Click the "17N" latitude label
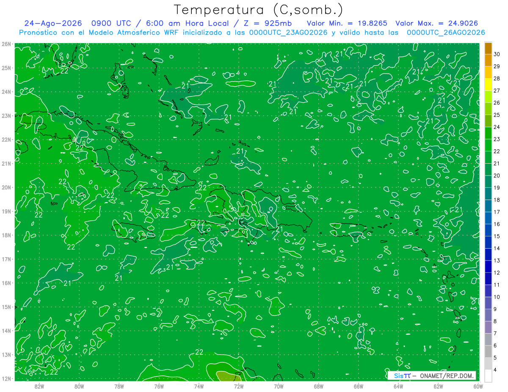Screen dimensions: 508x392 click(6, 259)
